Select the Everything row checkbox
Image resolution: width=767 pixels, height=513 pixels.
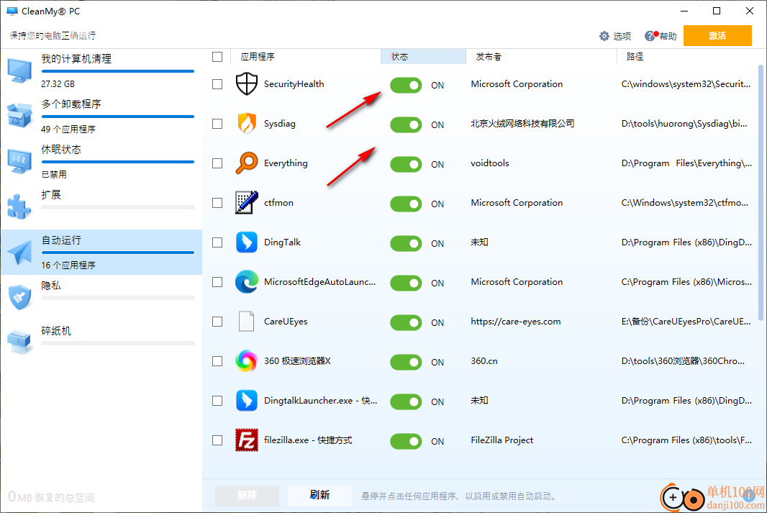tap(217, 163)
